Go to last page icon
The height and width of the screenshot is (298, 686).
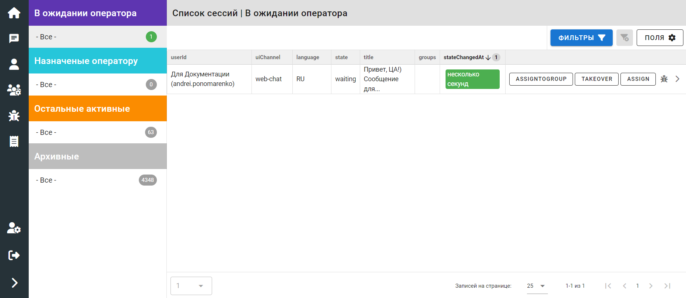[x=667, y=286]
